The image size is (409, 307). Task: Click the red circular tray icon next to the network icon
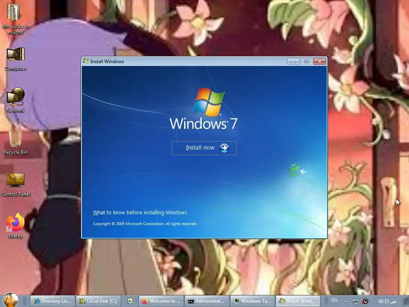tap(365, 301)
